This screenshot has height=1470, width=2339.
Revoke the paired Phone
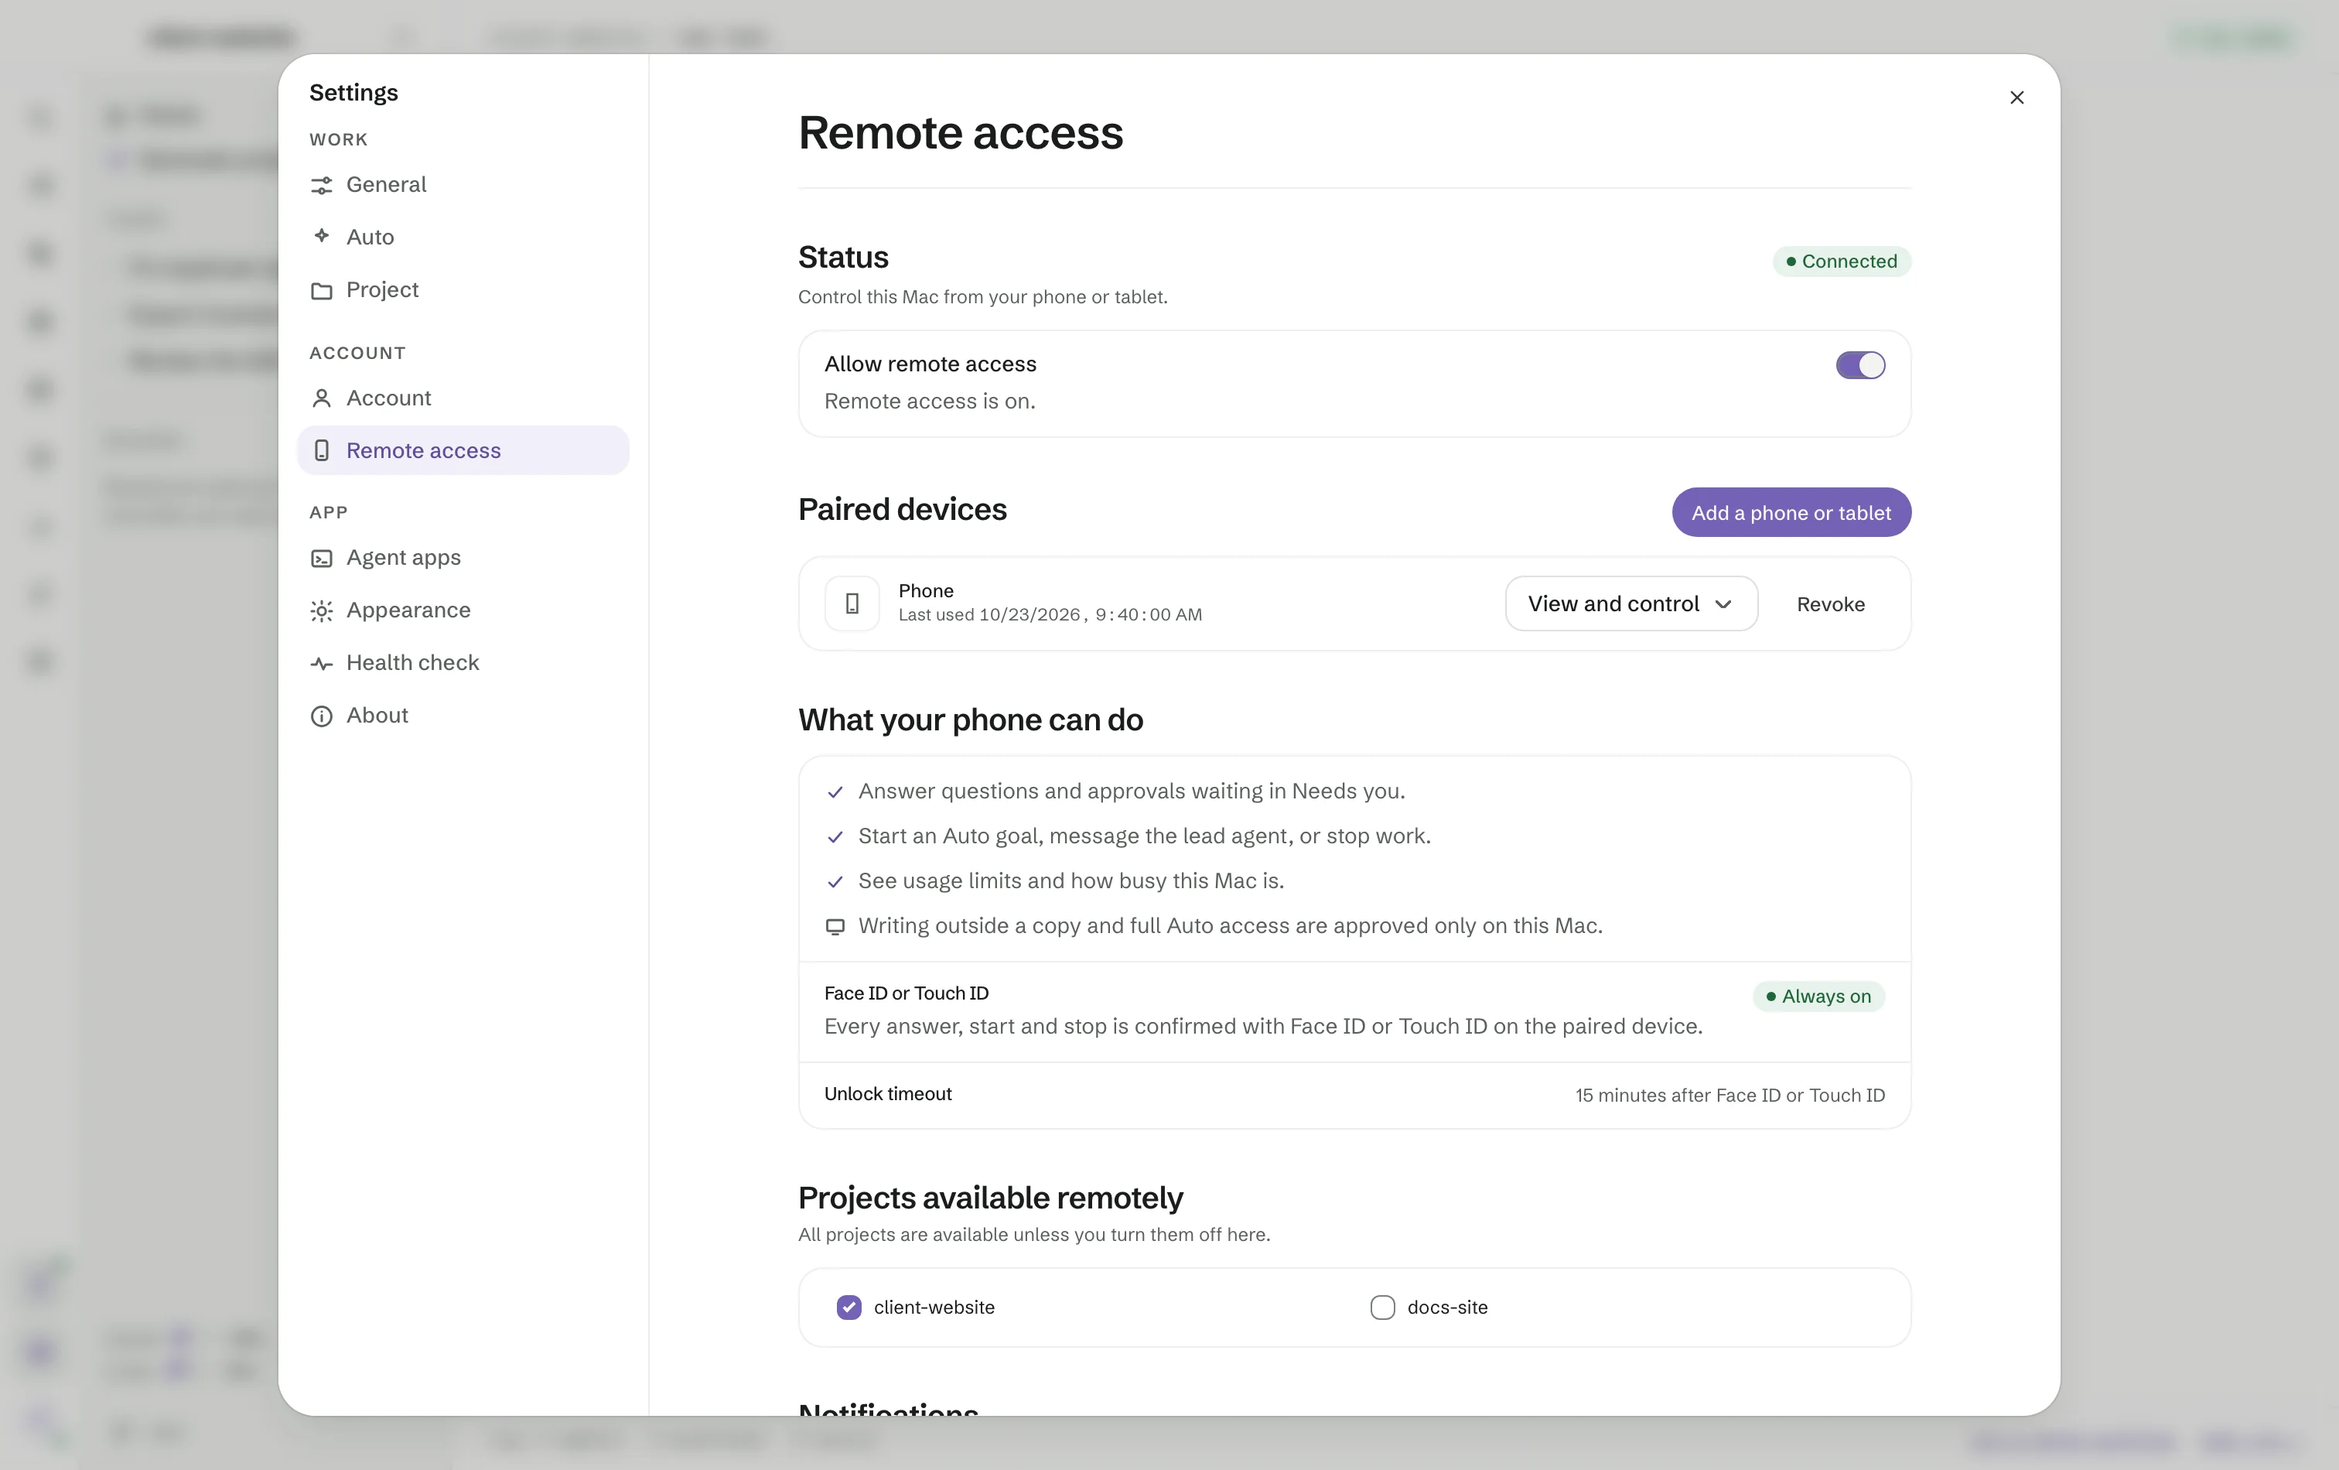coord(1830,604)
